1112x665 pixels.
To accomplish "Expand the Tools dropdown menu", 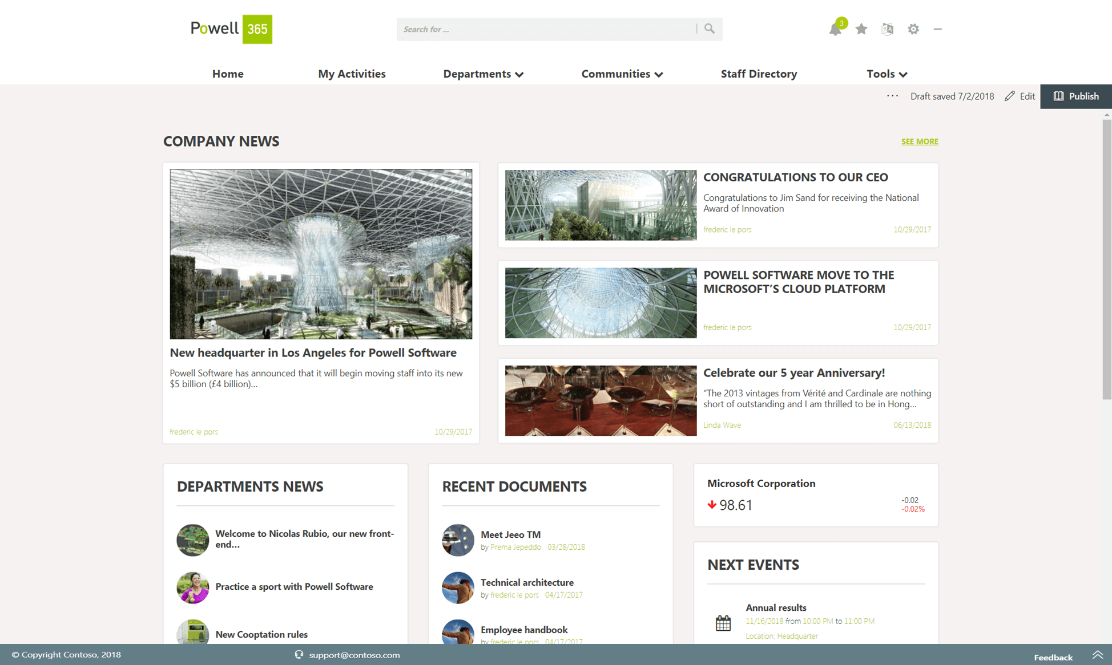I will pyautogui.click(x=887, y=74).
